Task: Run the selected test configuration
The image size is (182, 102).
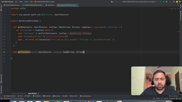Action: point(161,2)
